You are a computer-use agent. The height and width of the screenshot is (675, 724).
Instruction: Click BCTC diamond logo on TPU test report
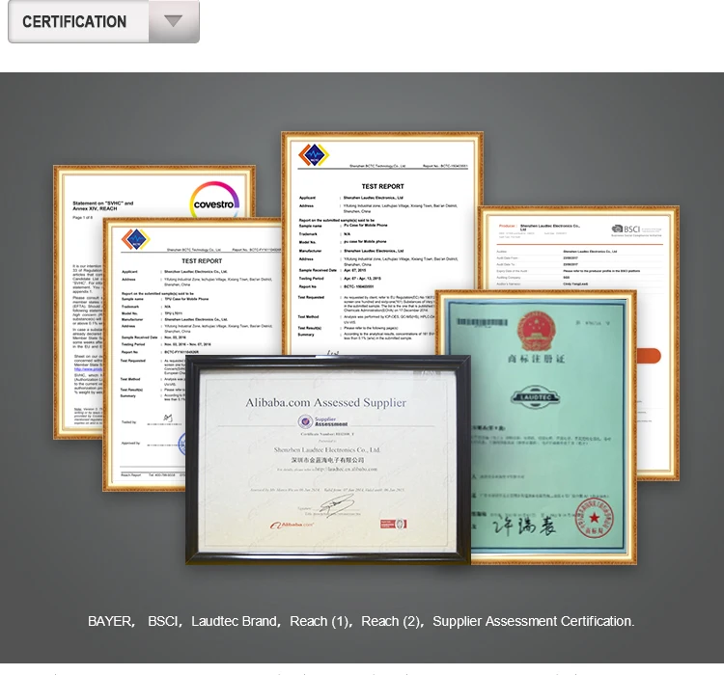(x=136, y=239)
